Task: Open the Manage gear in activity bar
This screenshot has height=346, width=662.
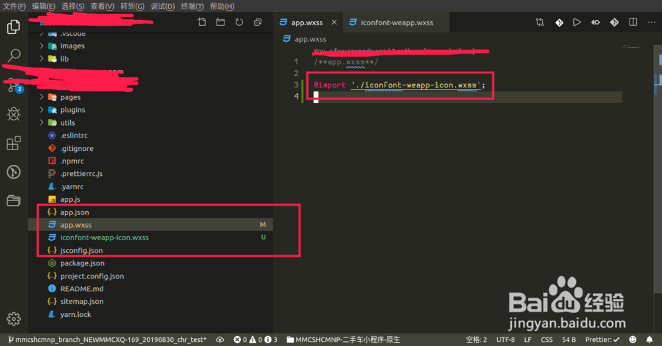Action: (13, 319)
